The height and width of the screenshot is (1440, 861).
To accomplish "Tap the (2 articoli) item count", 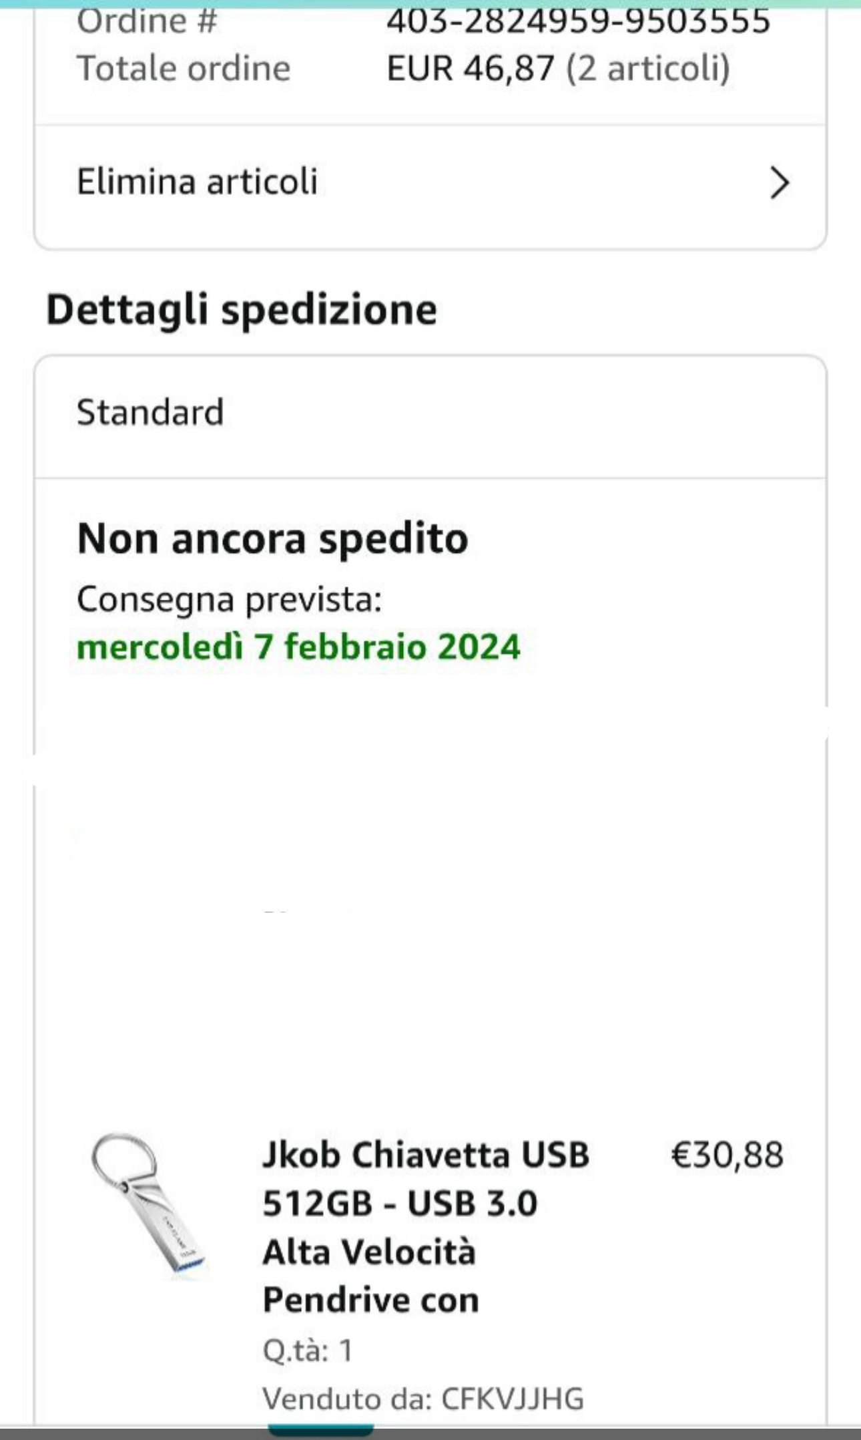I will [648, 68].
